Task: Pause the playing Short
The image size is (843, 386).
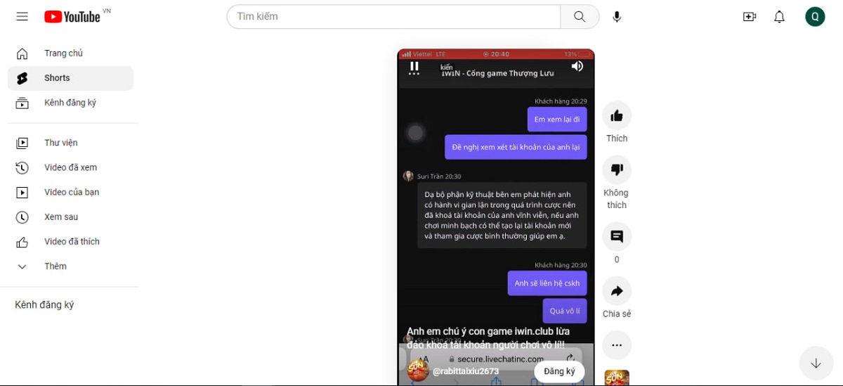Action: pyautogui.click(x=414, y=66)
